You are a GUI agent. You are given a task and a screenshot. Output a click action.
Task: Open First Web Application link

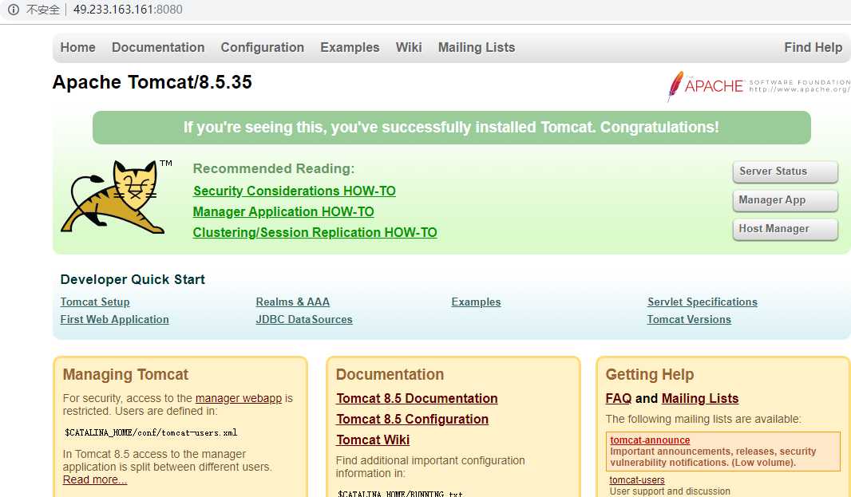click(114, 320)
